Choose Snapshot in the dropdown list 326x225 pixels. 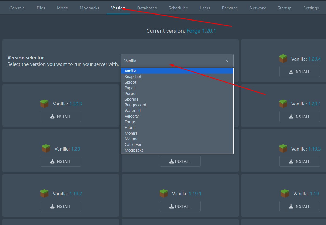pos(177,76)
